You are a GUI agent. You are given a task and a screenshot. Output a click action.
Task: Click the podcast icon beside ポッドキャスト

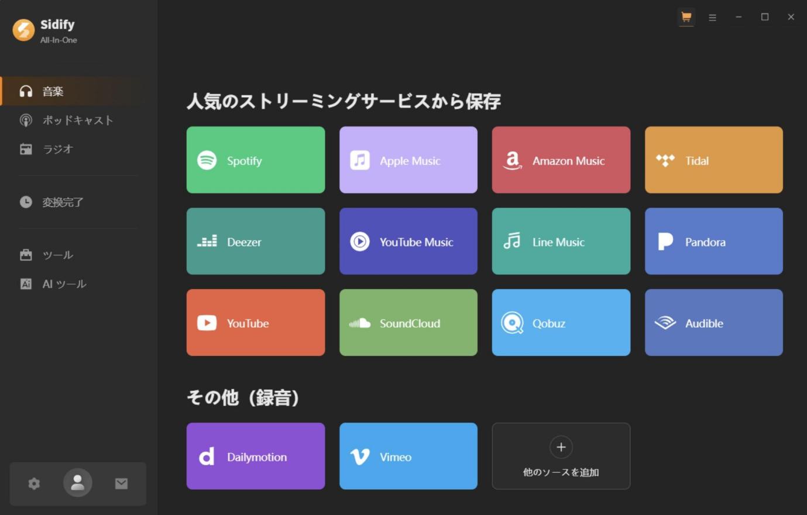coord(26,121)
